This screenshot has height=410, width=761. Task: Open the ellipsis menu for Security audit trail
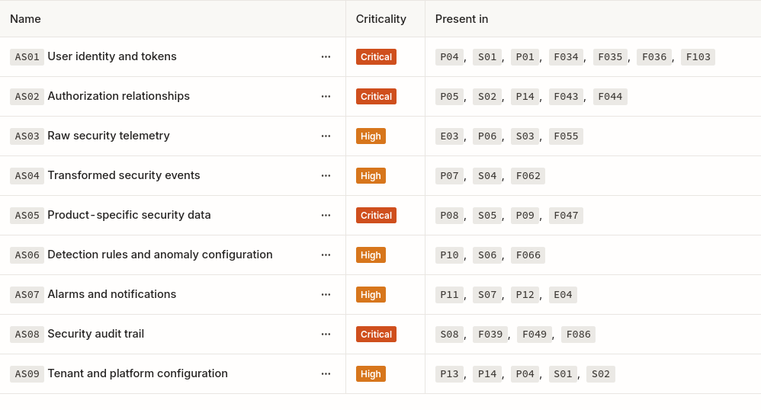coord(326,335)
